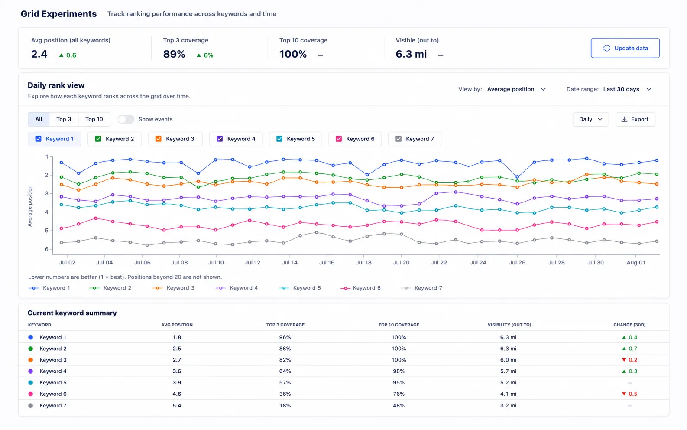
Task: Click pink swatch dot for Keyword 6 row
Action: click(x=30, y=394)
